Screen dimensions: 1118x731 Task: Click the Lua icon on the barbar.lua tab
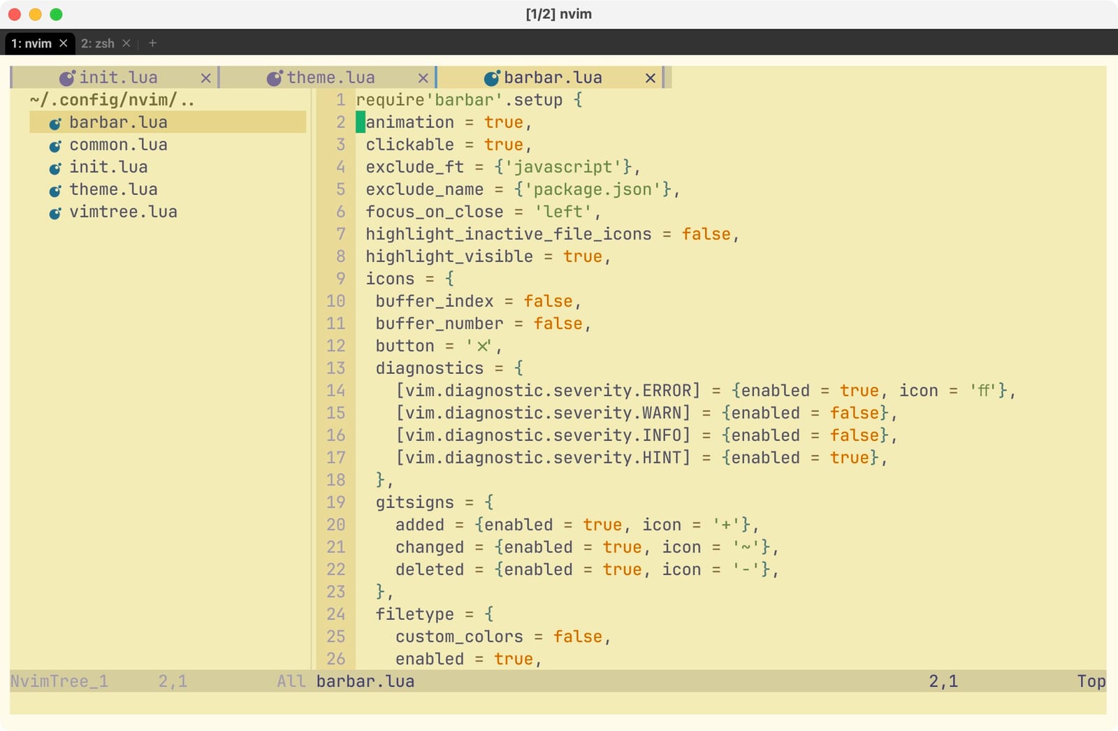click(x=493, y=78)
